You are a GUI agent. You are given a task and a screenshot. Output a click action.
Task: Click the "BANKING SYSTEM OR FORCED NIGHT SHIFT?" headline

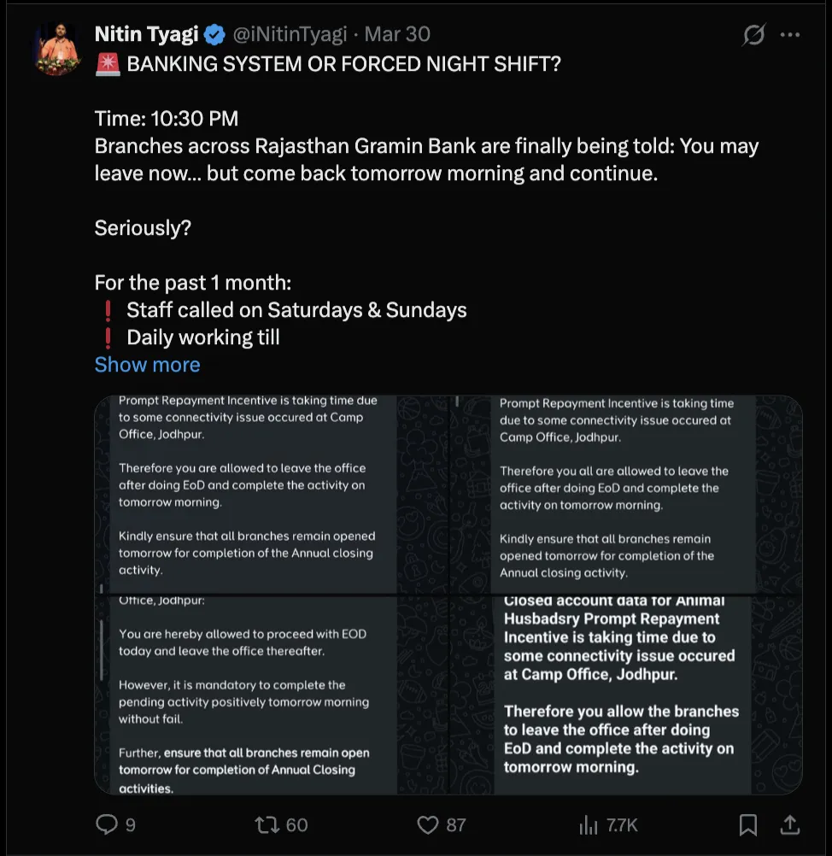(x=343, y=65)
